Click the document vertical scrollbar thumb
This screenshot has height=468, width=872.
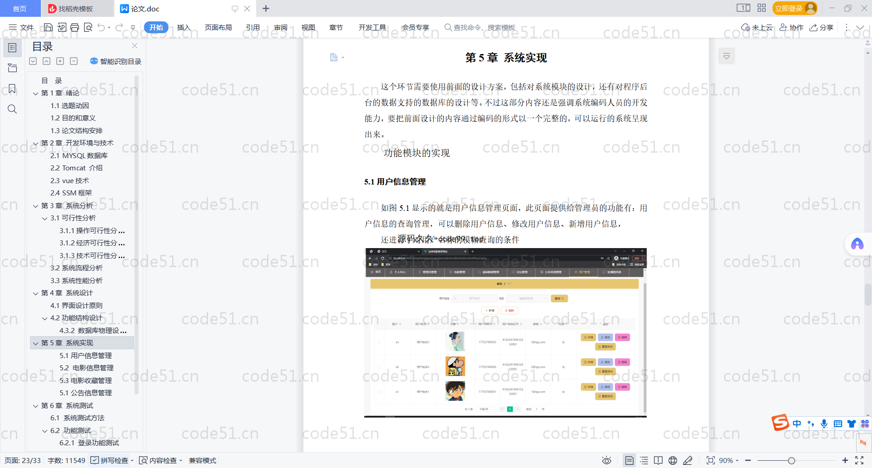click(867, 294)
